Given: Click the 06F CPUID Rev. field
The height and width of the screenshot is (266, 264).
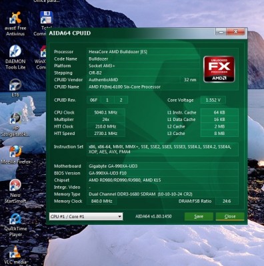Looking at the screenshot, I should (93, 100).
